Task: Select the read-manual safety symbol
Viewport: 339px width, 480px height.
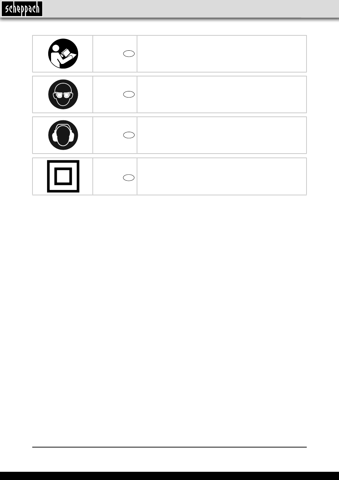Action: [x=63, y=54]
